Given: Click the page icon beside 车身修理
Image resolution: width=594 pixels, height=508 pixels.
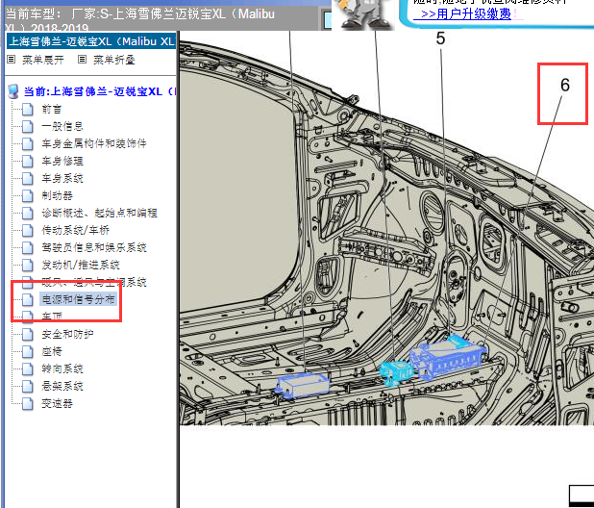Looking at the screenshot, I should tap(27, 161).
